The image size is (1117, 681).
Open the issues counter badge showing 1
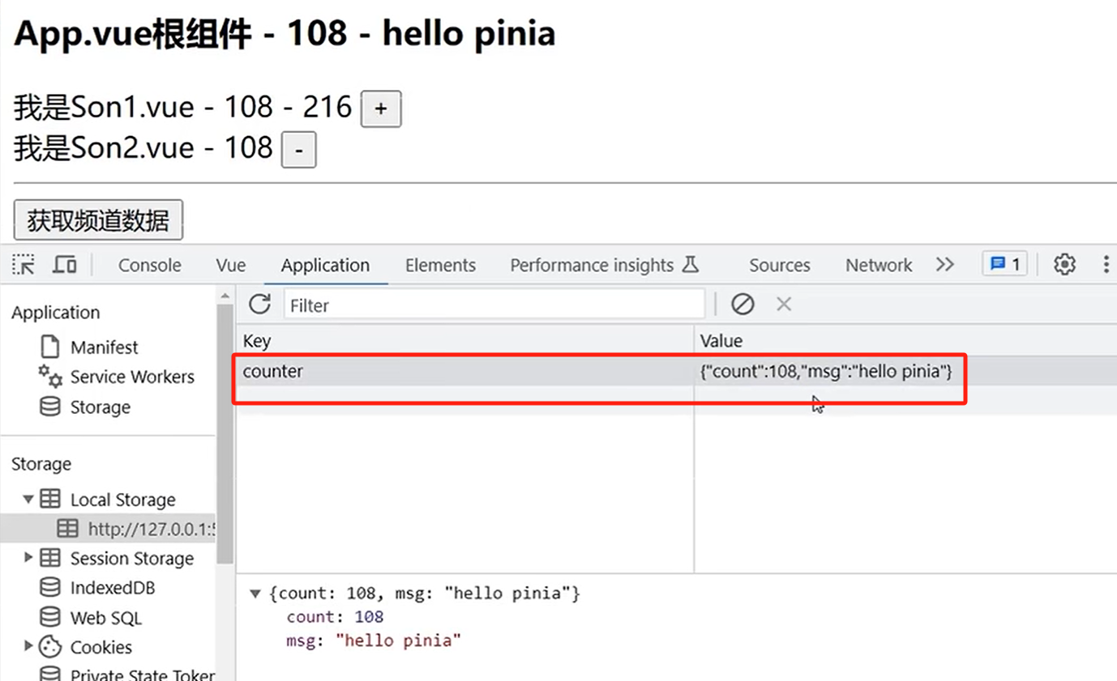(x=1005, y=264)
